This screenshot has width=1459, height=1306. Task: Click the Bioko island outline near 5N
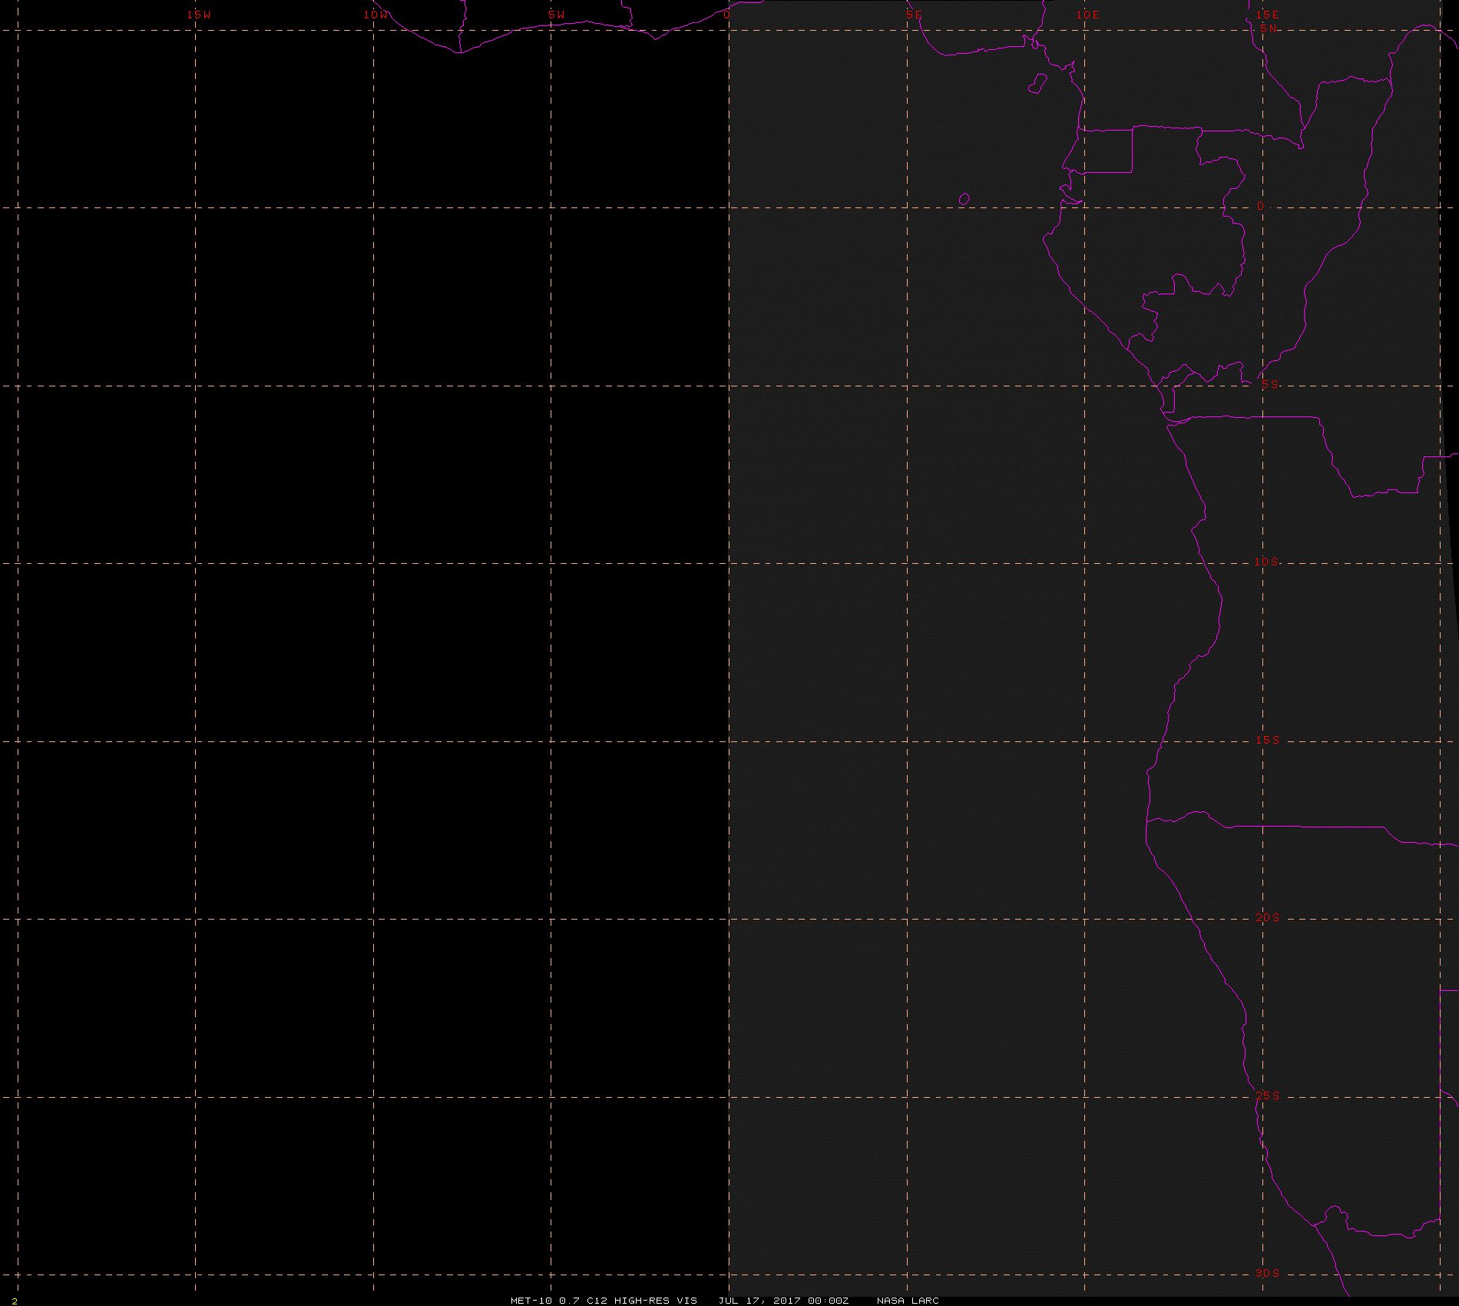pyautogui.click(x=1037, y=84)
